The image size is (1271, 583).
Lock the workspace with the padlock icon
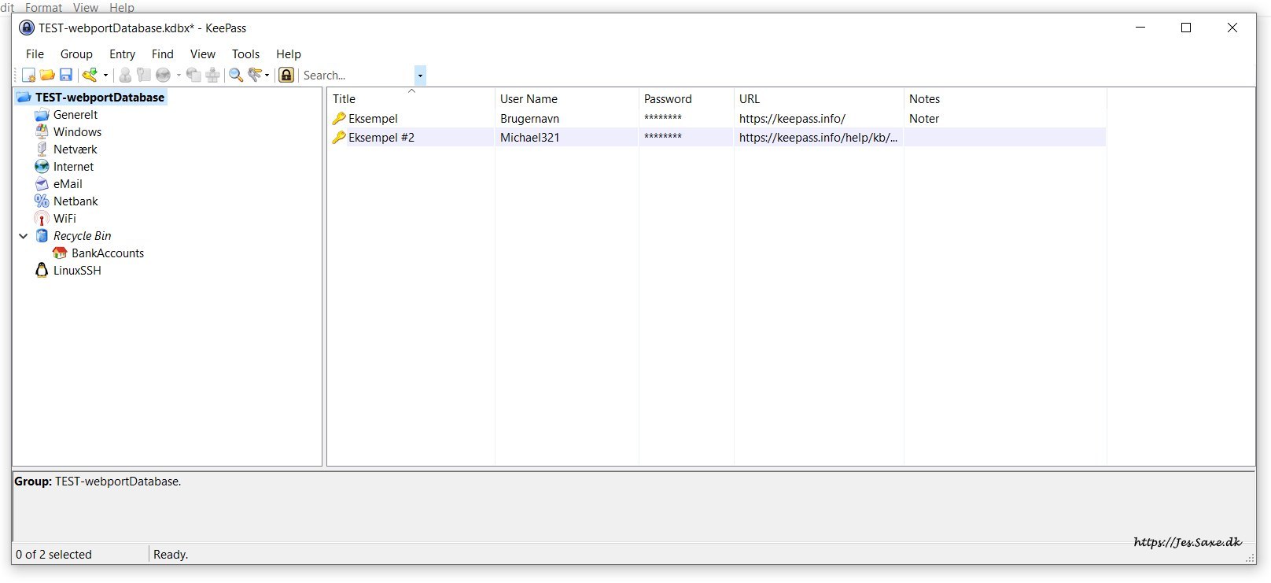286,76
